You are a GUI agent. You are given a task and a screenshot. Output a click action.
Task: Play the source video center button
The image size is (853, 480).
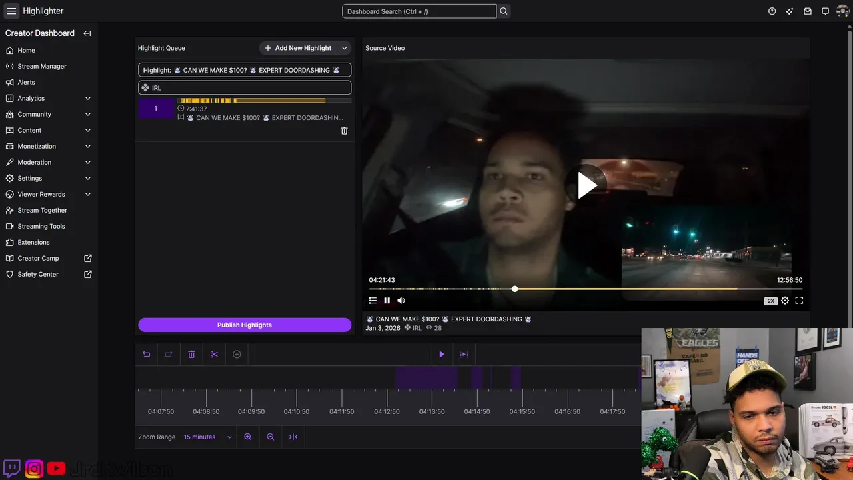click(x=586, y=185)
